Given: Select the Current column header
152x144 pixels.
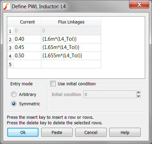Looking at the screenshot, I should [27, 22].
